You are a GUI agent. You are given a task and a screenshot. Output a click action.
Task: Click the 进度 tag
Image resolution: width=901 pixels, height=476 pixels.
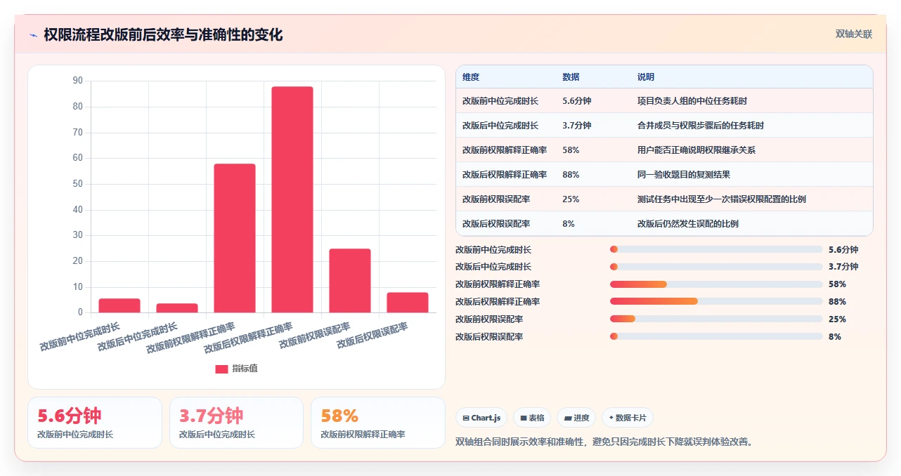576,418
